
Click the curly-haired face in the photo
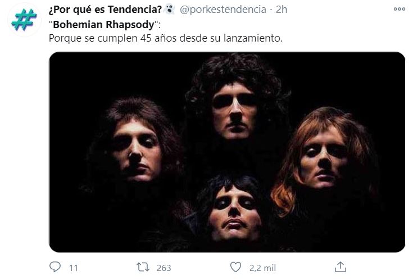click(235, 111)
